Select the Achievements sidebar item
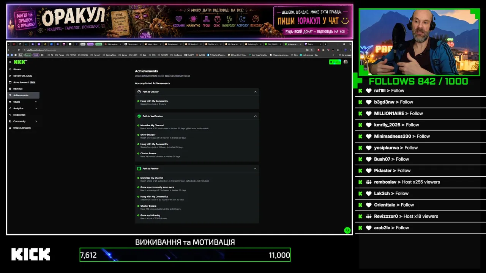Viewport: 486px width, 273px height. [24, 95]
